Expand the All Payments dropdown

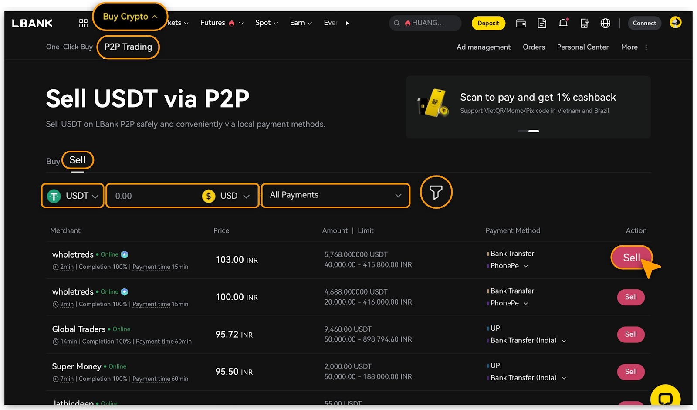[x=335, y=195]
